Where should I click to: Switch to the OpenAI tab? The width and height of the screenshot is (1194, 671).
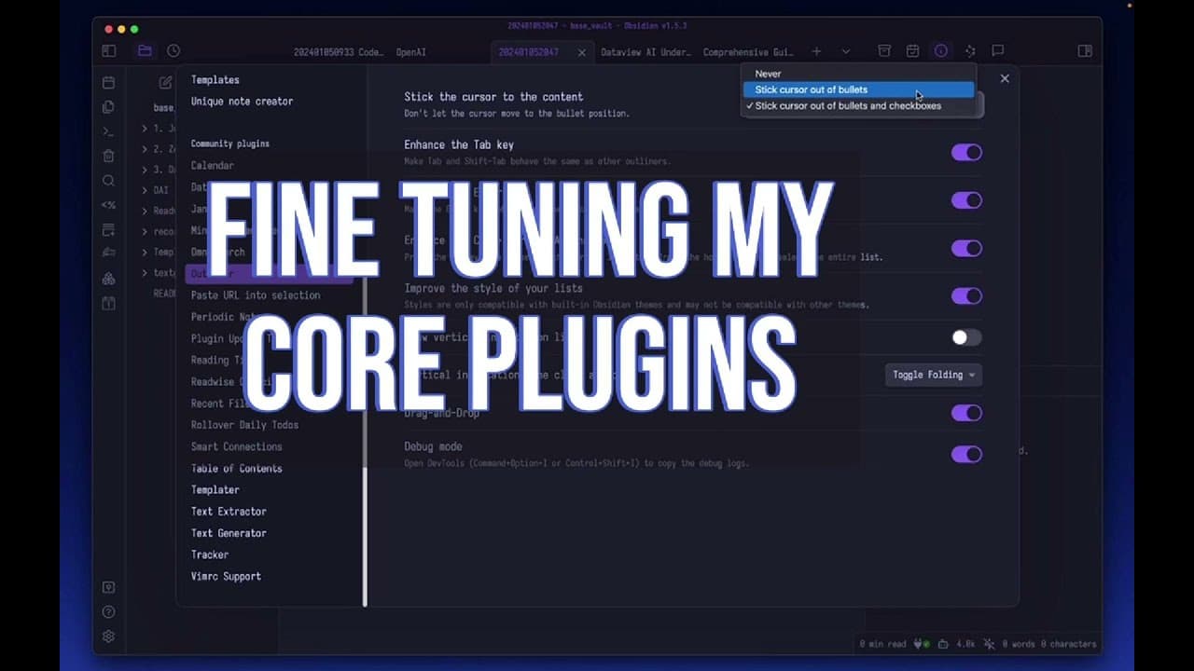[410, 52]
